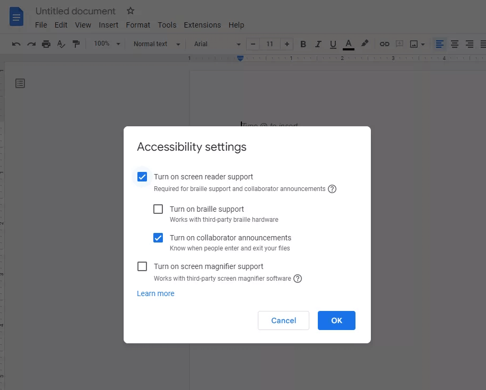Click the Print icon
The width and height of the screenshot is (486, 390).
[x=46, y=44]
